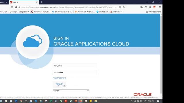Open the English language dropdown
The width and height of the screenshot is (184, 103).
71,91
